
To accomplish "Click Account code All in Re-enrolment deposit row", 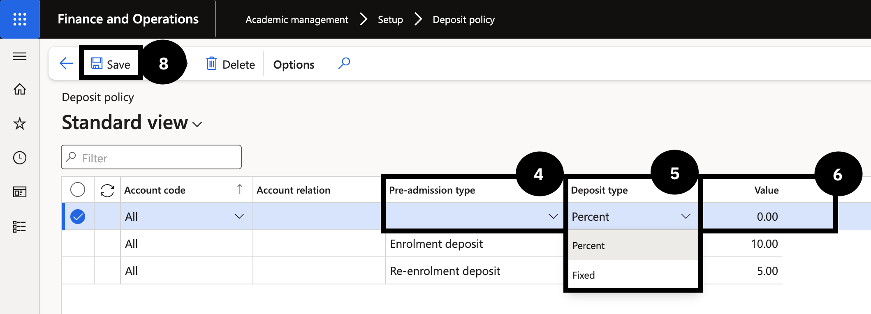I will [x=186, y=271].
